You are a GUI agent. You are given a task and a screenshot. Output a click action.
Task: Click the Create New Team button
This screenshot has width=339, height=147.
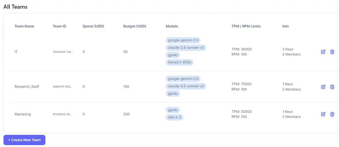(24, 140)
